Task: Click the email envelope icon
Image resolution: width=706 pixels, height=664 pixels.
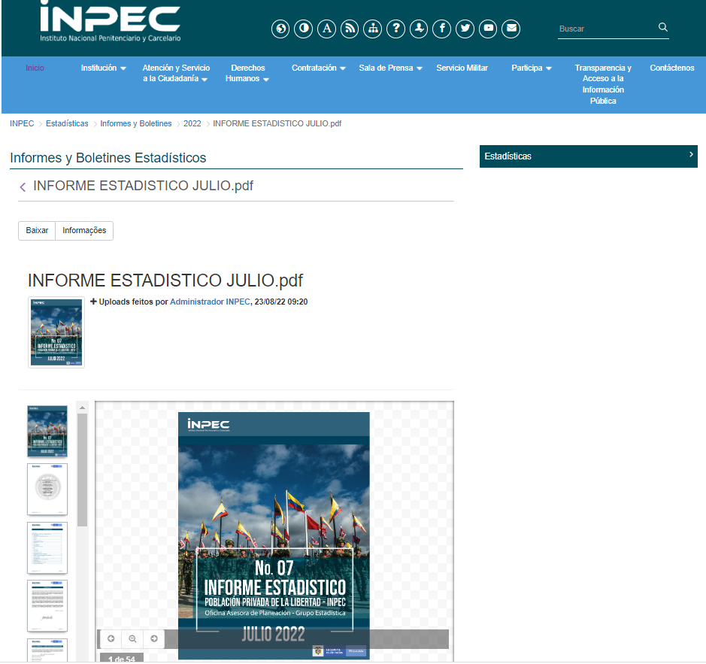Action: 511,29
